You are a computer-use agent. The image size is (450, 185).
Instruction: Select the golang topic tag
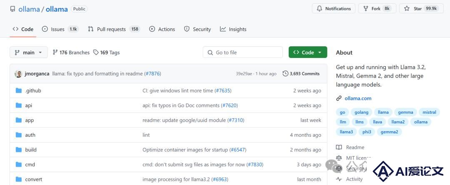point(361,112)
